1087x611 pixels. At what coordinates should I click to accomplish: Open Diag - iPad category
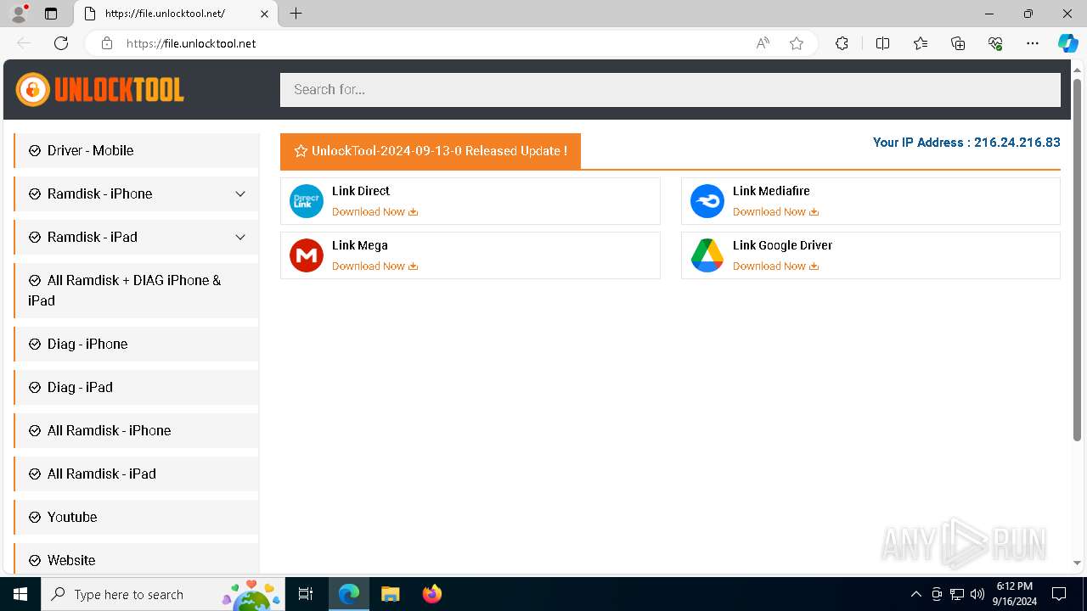137,387
